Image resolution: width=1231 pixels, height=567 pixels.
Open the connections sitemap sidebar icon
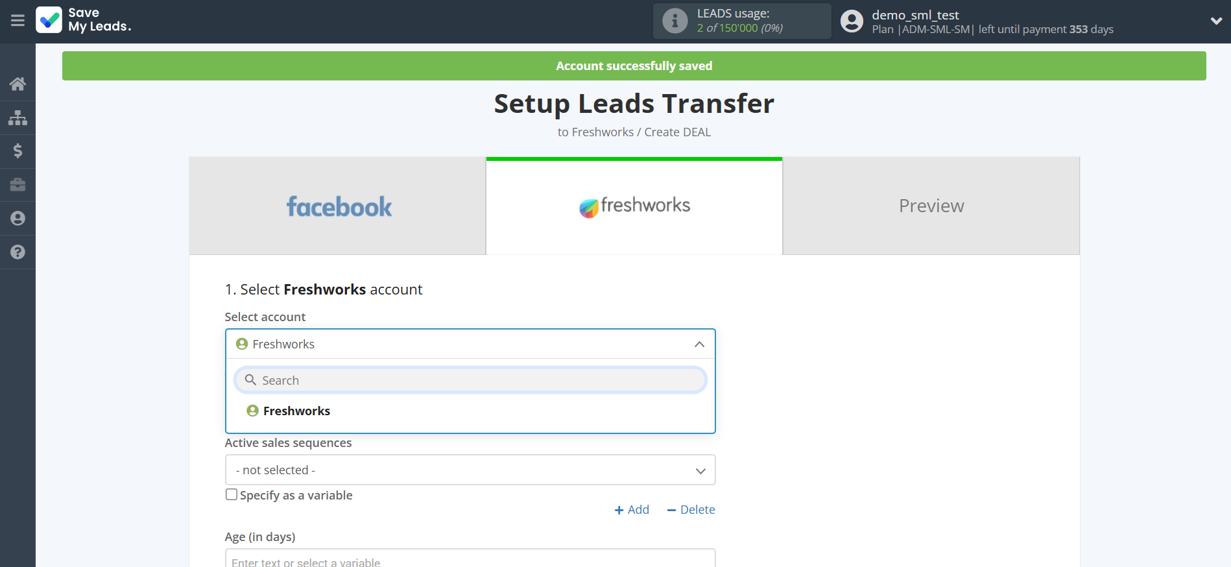point(18,117)
